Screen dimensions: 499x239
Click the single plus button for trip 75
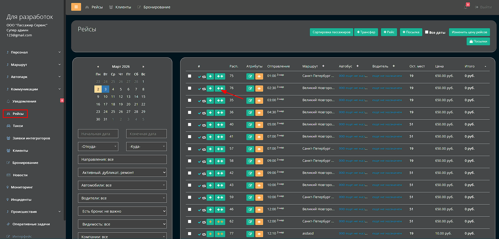coord(210,76)
